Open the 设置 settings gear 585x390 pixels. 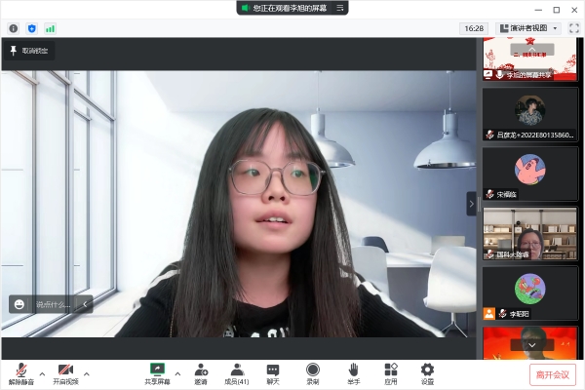pos(427,373)
